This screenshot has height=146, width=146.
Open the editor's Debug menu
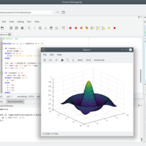pyautogui.click(x=20, y=22)
